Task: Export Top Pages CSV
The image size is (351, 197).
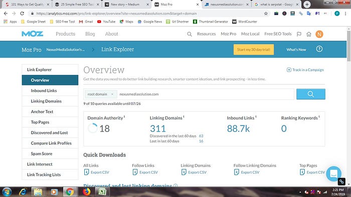Action: [312, 172]
